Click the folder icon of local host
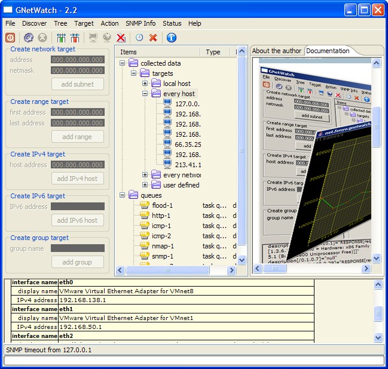This screenshot has width=388, height=369. [156, 83]
